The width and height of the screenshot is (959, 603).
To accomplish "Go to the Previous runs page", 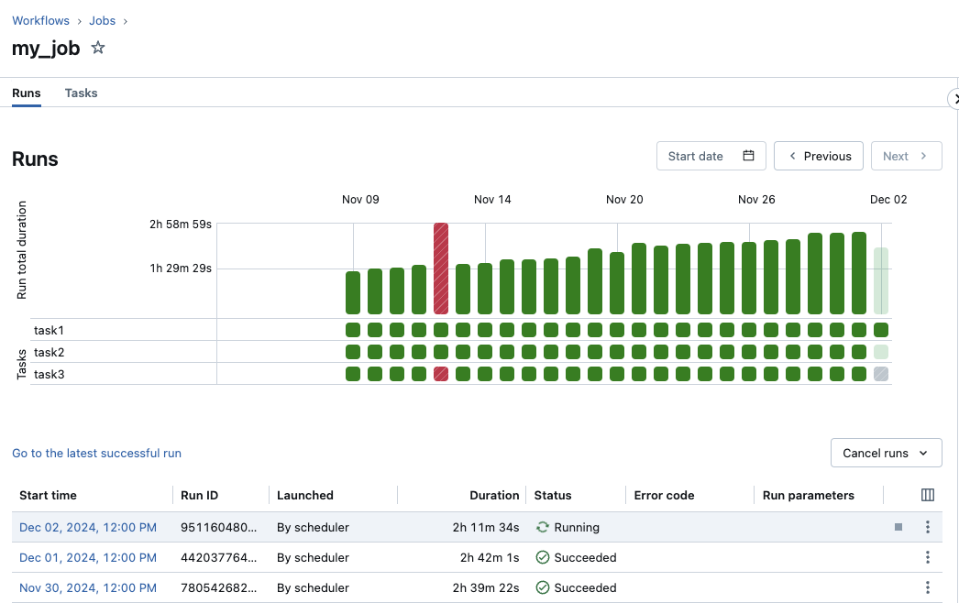I will coord(819,156).
